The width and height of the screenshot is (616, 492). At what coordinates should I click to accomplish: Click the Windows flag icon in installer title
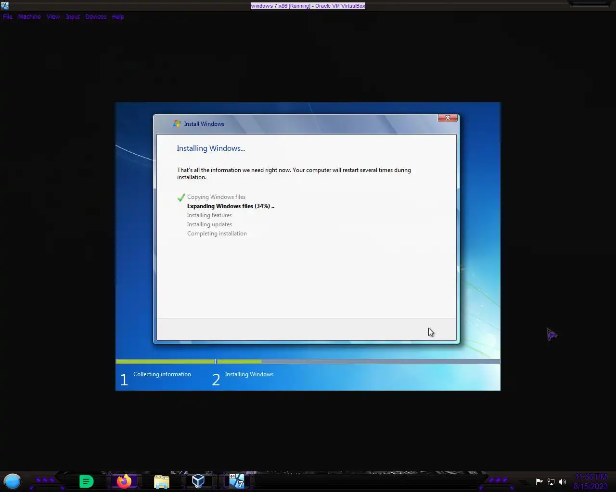point(177,123)
